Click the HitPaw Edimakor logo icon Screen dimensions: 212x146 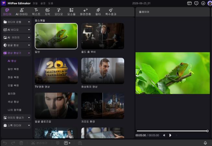[x=4, y=3]
